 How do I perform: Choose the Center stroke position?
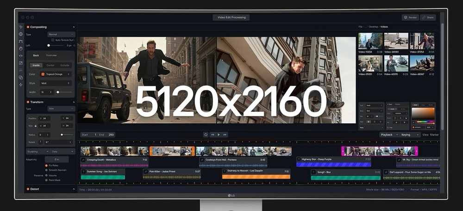click(50, 65)
